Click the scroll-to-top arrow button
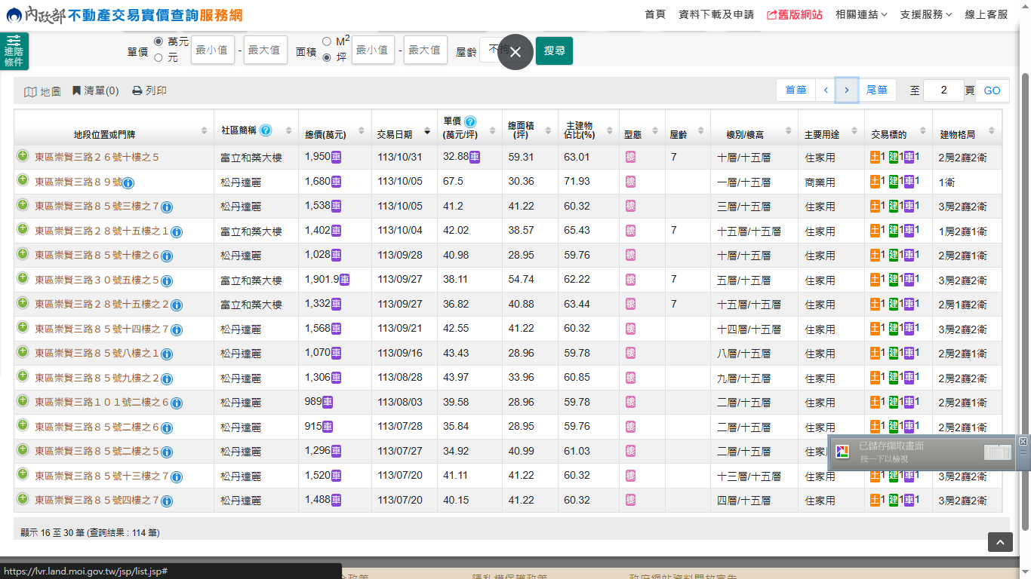This screenshot has width=1031, height=579. coord(1000,542)
